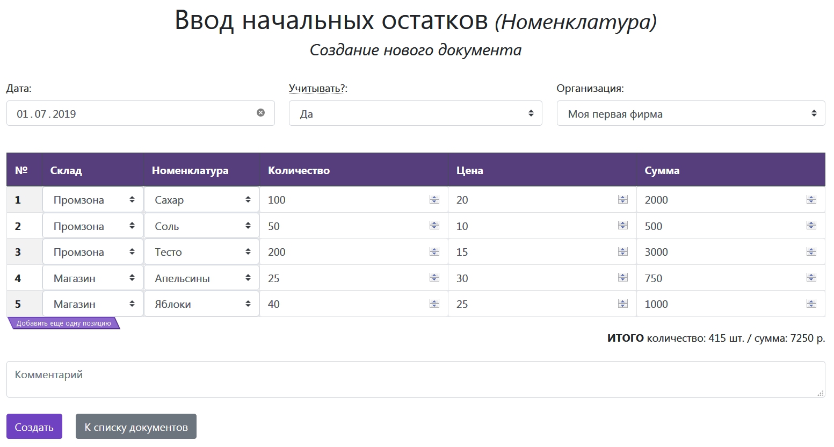Click into the Комментарий text area

[x=415, y=379]
